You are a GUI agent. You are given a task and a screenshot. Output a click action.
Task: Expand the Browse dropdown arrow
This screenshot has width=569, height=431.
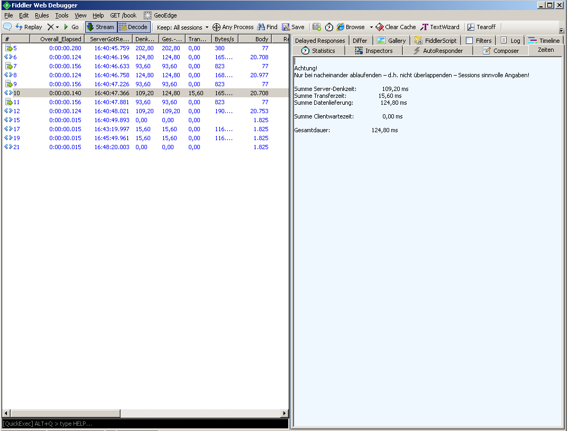point(371,27)
